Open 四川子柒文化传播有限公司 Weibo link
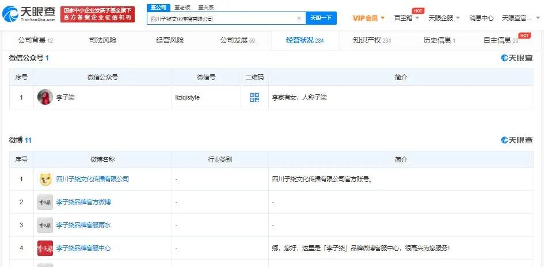This screenshot has height=267, width=544. (93, 179)
